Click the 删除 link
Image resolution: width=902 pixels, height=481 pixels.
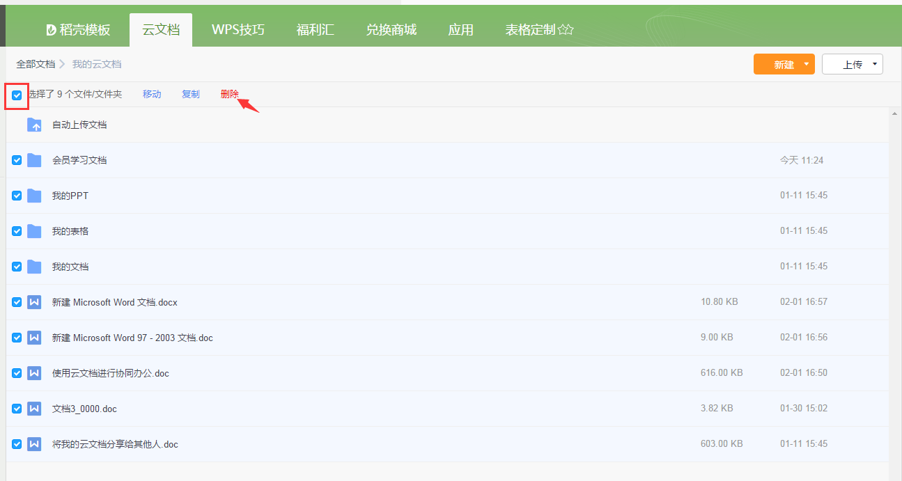pyautogui.click(x=230, y=94)
